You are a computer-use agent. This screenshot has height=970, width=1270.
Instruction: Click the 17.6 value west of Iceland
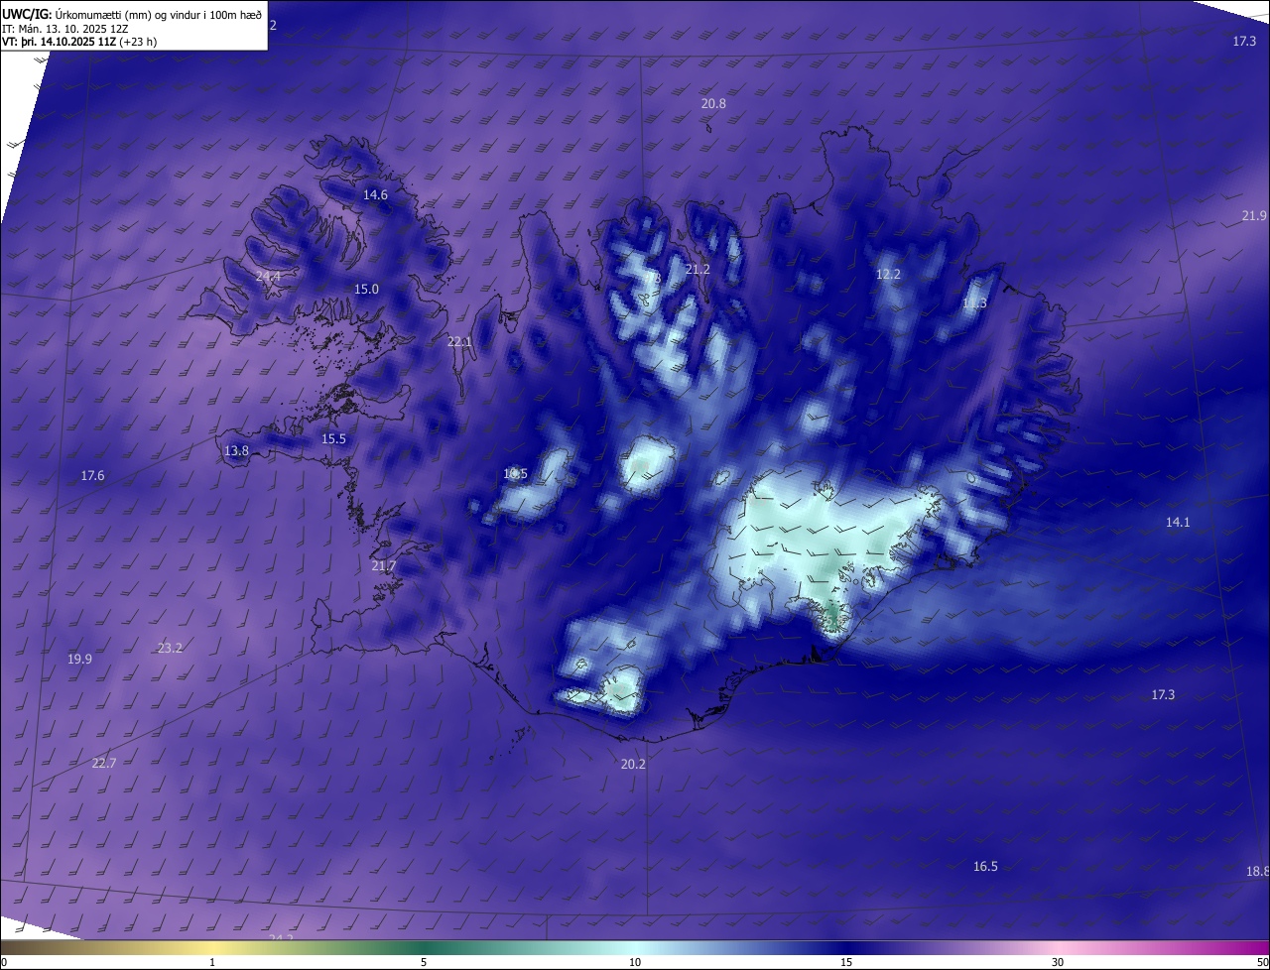coord(92,476)
